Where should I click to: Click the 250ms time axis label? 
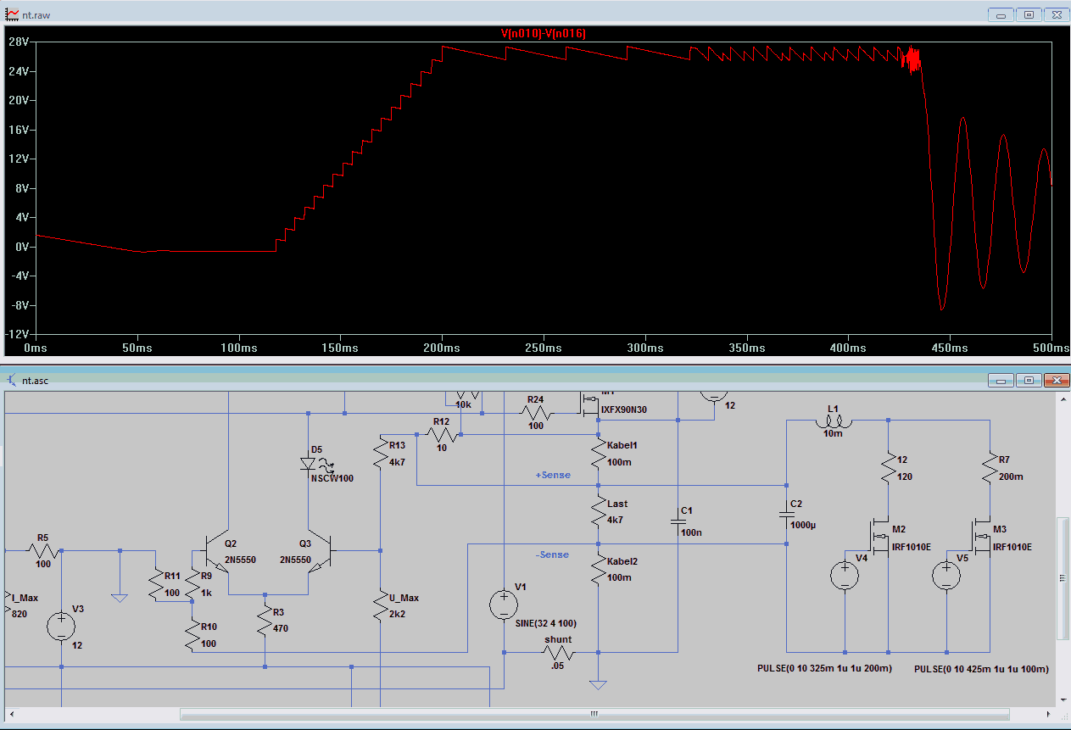coord(543,348)
